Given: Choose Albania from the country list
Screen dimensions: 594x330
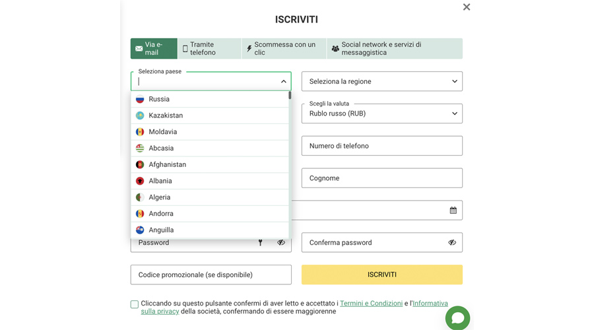Looking at the screenshot, I should (209, 181).
